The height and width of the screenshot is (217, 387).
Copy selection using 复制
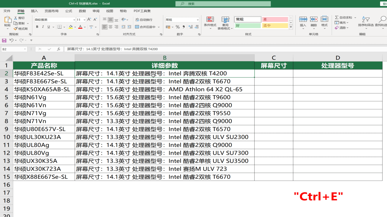pyautogui.click(x=20, y=23)
